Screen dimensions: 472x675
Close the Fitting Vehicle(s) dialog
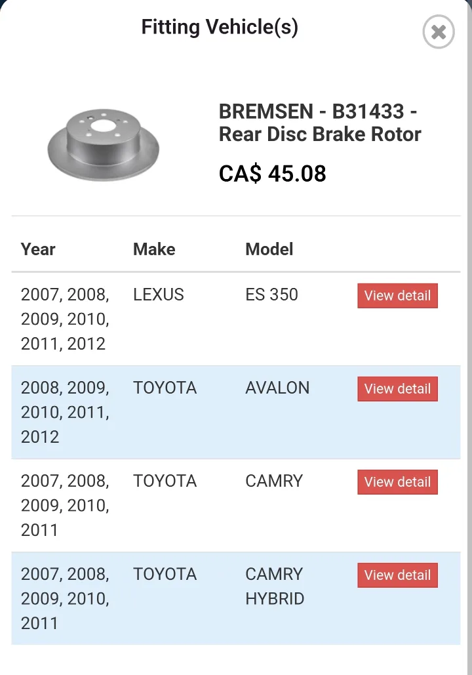[x=439, y=32]
